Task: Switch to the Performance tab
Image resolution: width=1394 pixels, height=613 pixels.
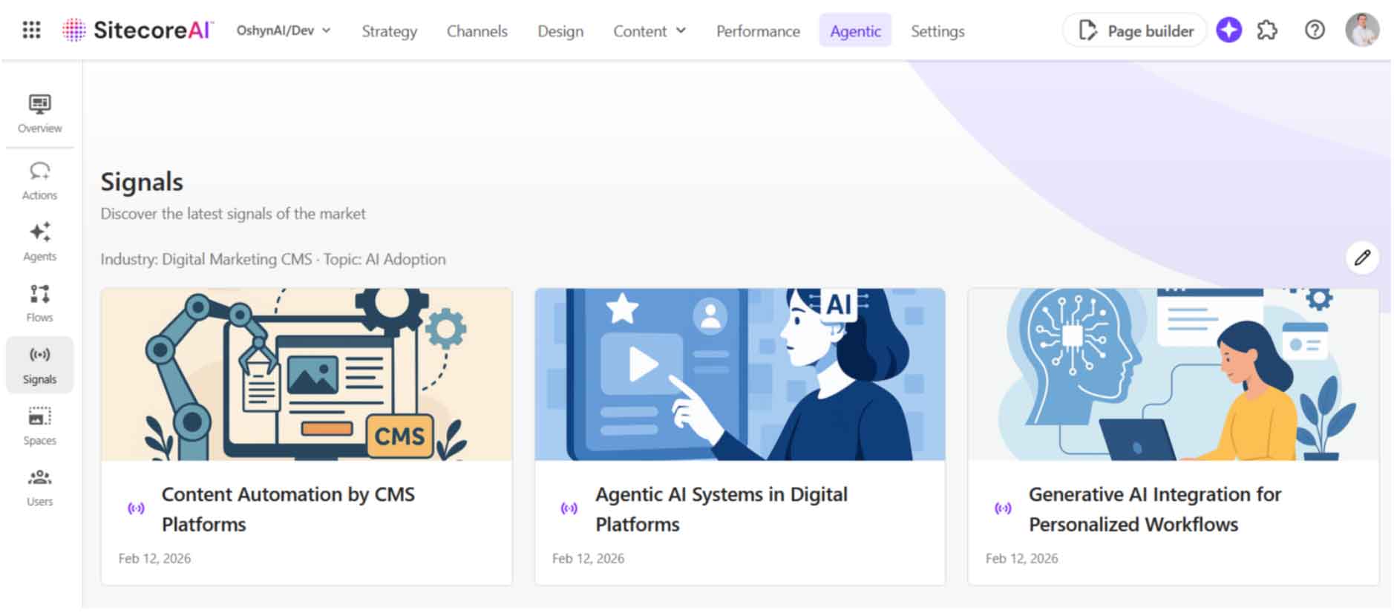Action: click(758, 31)
